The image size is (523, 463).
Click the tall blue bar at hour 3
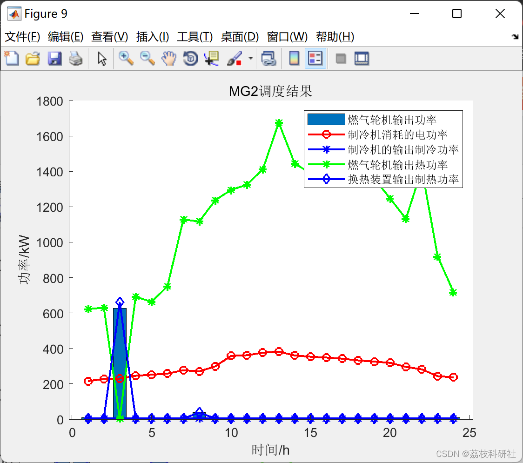(x=120, y=363)
